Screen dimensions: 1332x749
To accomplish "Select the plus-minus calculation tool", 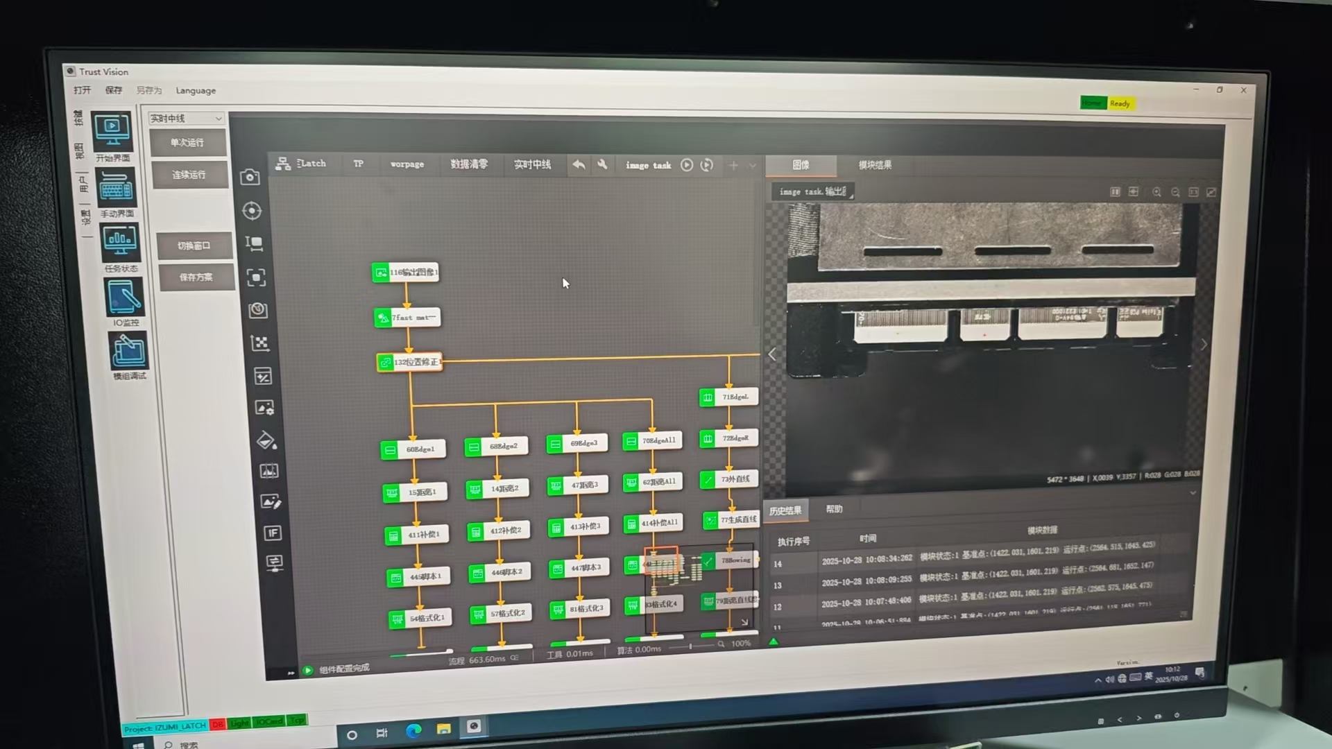I will point(263,377).
